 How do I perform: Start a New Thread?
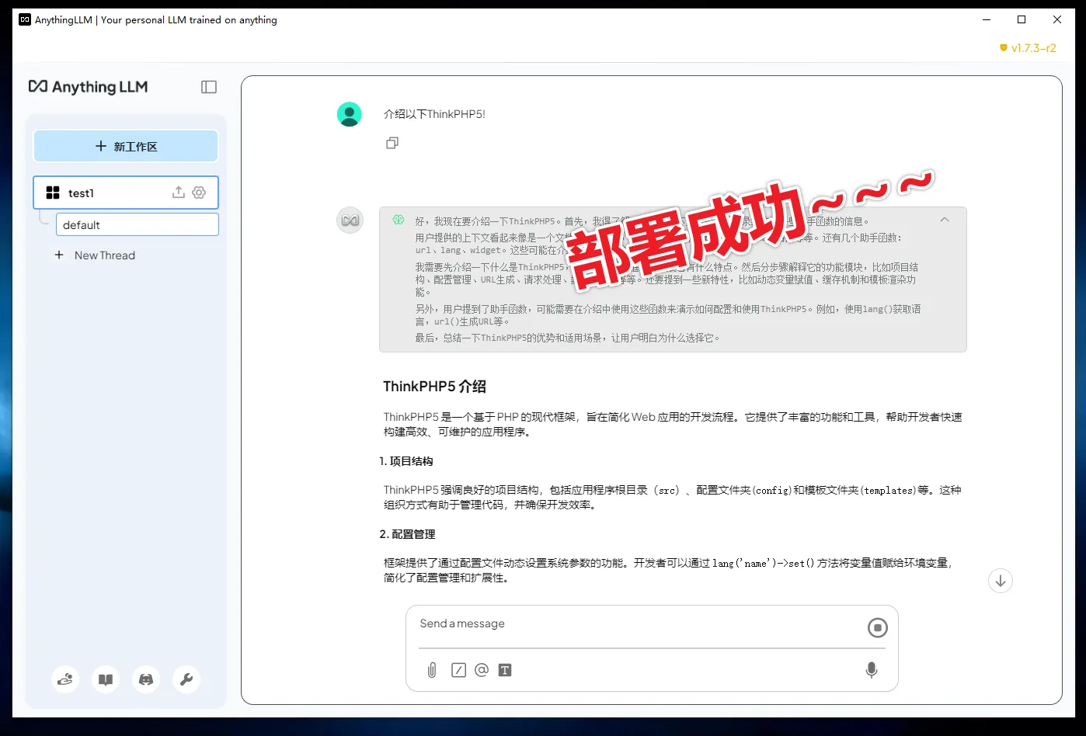(95, 255)
